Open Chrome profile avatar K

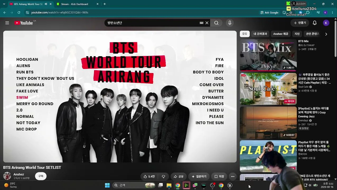(325, 12)
